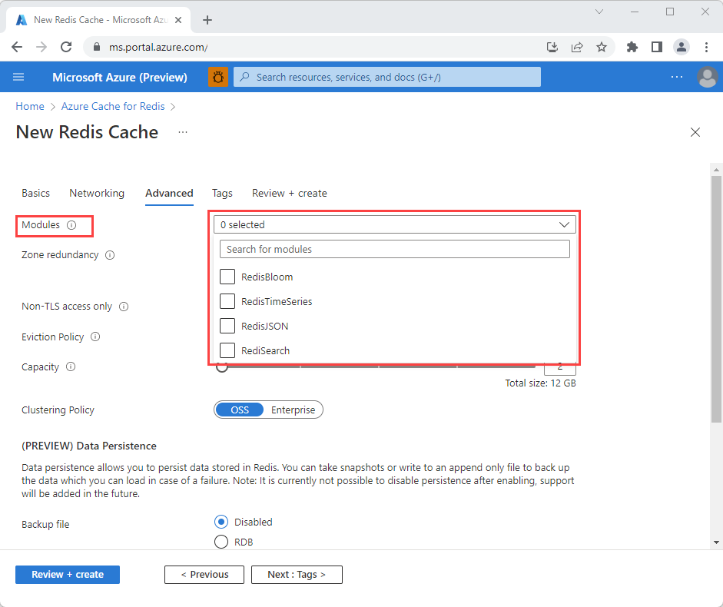Click the Eviction Policy info icon
This screenshot has height=607, width=723.
point(95,337)
